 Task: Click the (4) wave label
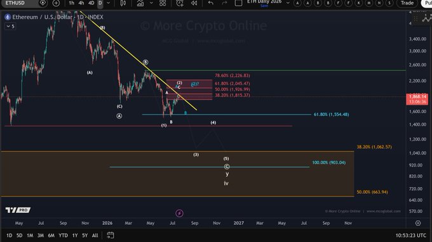[x=213, y=122]
